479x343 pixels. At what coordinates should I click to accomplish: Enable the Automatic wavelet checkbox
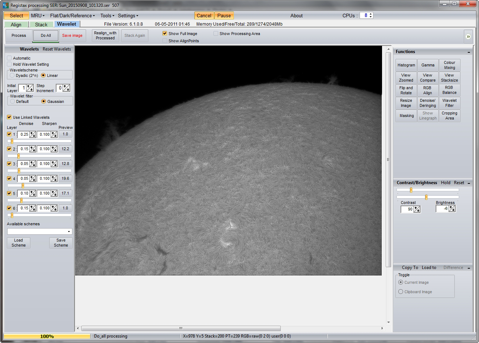(x=9, y=58)
